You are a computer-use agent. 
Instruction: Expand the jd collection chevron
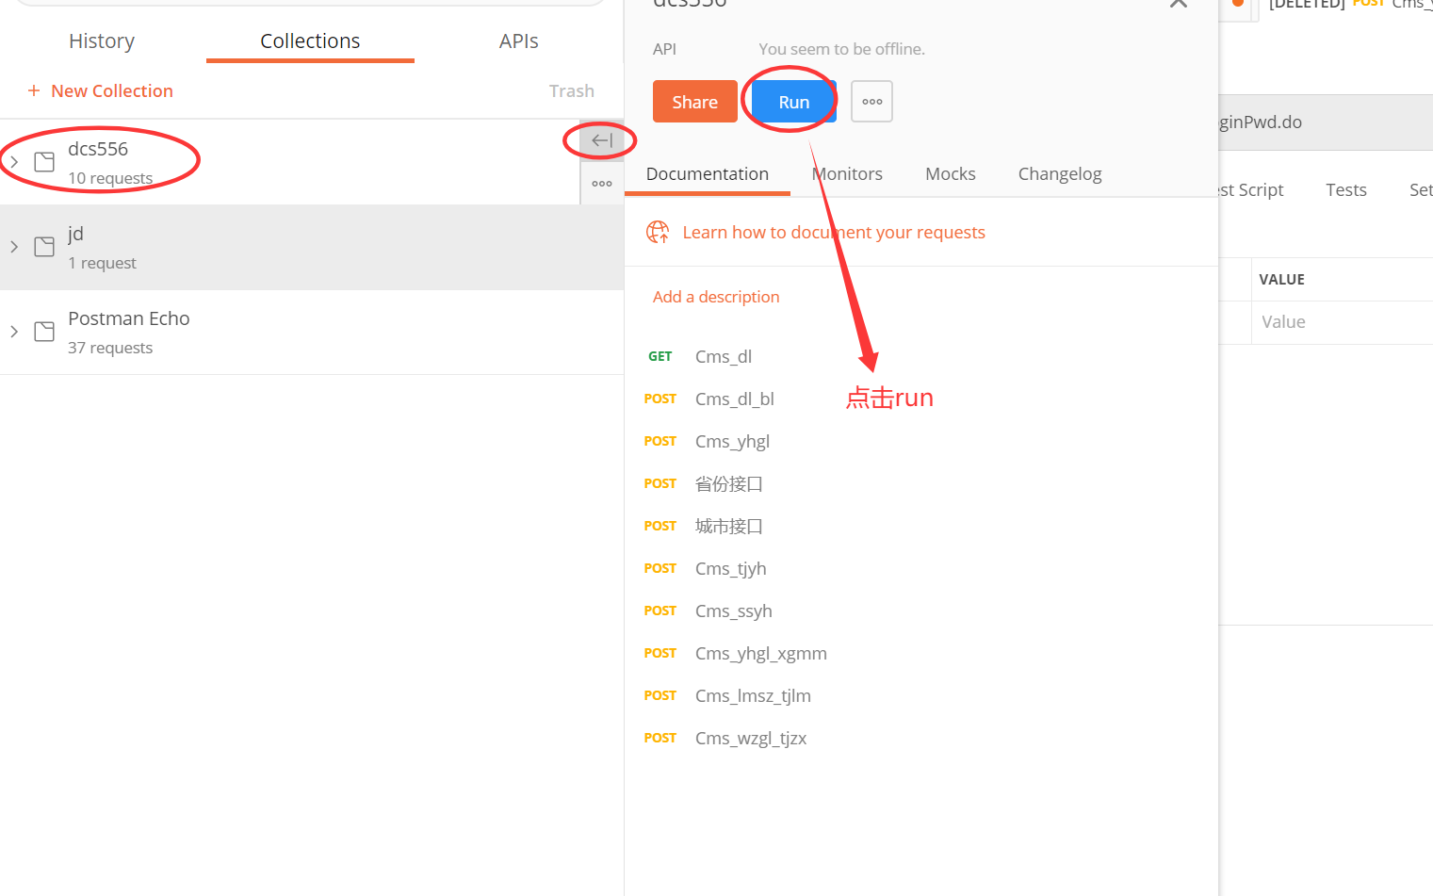14,247
